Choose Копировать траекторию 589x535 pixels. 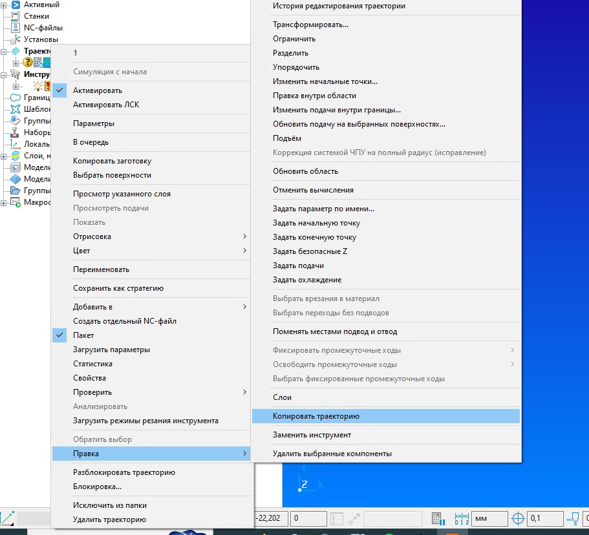click(x=386, y=416)
